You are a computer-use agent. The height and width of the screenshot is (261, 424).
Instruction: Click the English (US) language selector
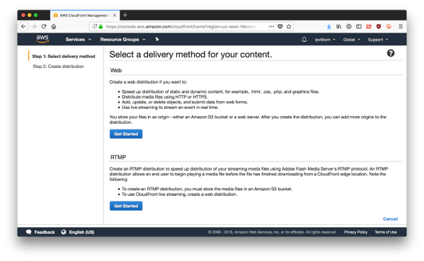pyautogui.click(x=81, y=232)
